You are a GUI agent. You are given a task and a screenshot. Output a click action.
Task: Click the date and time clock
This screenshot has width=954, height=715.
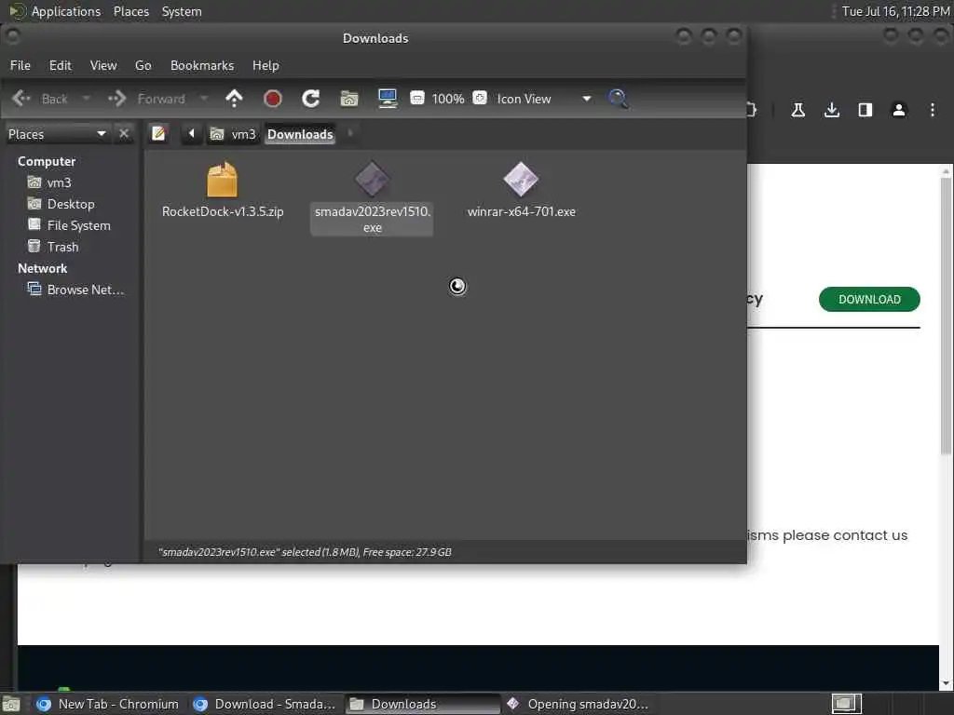coord(895,11)
